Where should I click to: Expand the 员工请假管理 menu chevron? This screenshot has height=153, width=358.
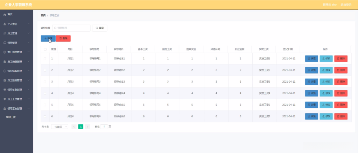pyautogui.click(x=29, y=61)
